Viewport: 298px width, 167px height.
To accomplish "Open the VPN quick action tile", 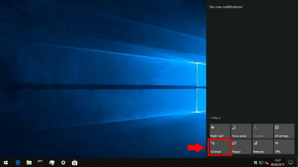I will (284, 147).
